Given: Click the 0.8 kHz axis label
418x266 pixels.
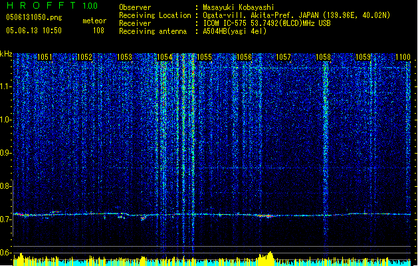Looking at the screenshot, I should (x=5, y=186).
